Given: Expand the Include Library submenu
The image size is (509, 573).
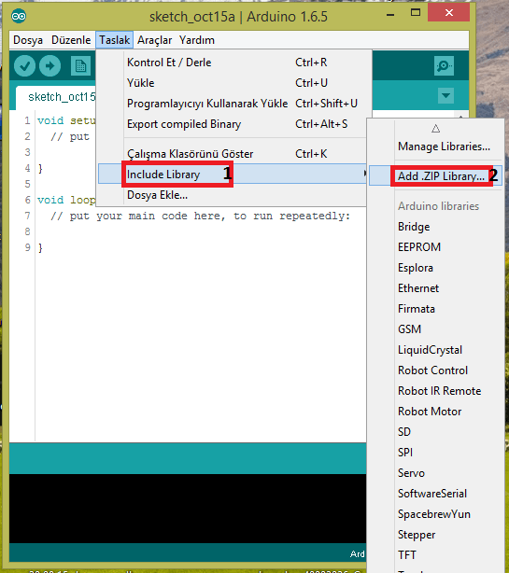Looking at the screenshot, I should point(233,174).
